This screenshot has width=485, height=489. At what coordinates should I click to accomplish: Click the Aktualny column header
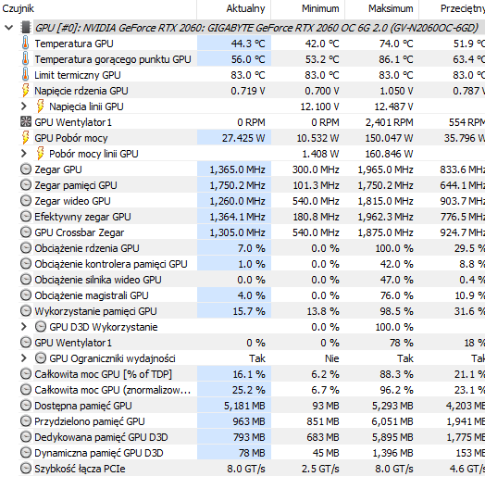pos(234,8)
